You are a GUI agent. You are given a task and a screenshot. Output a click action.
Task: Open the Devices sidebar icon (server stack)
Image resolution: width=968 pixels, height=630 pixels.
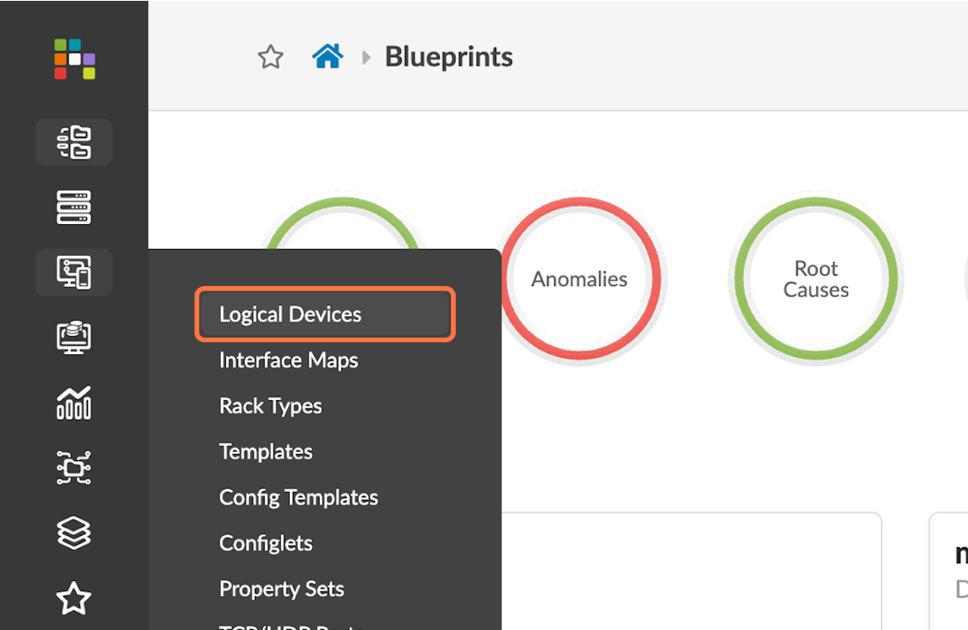[x=74, y=208]
